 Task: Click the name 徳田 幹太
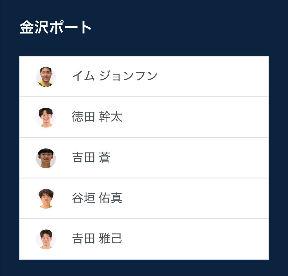tap(97, 117)
